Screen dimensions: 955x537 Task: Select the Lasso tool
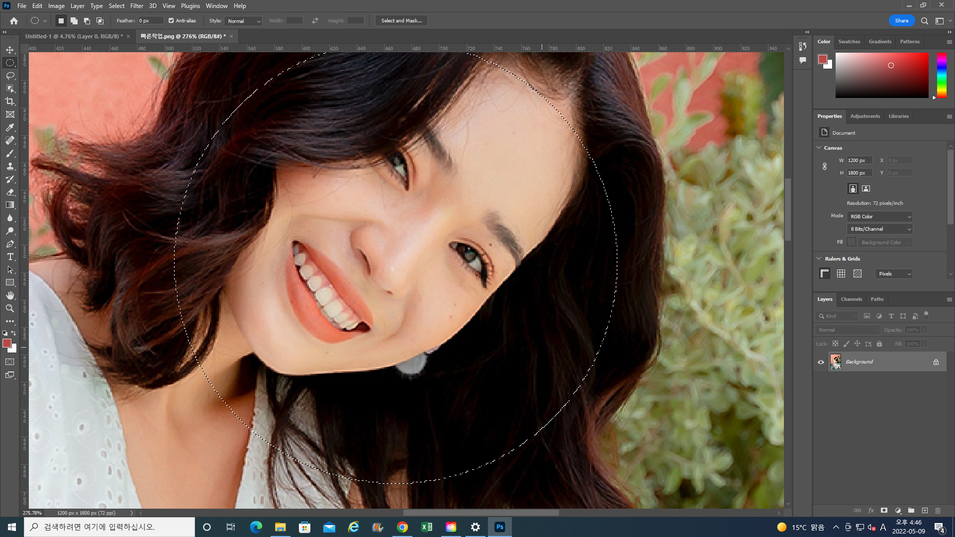10,76
